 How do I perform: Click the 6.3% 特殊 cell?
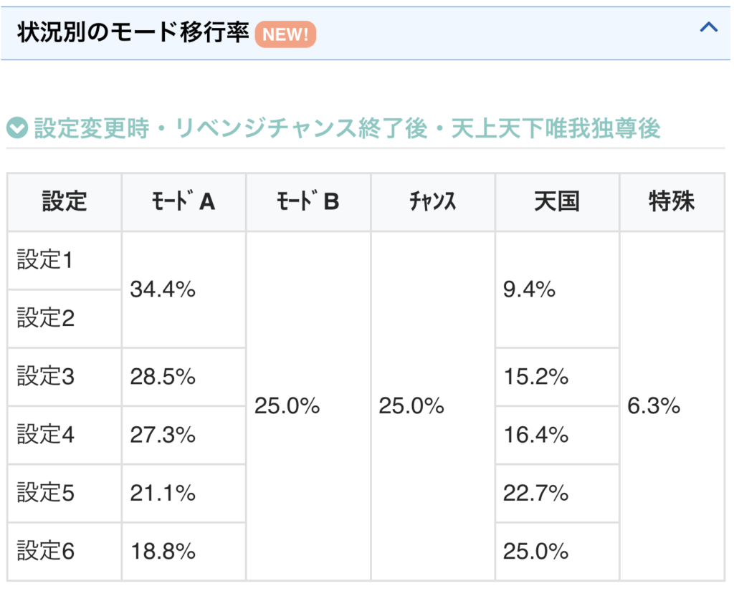654,406
